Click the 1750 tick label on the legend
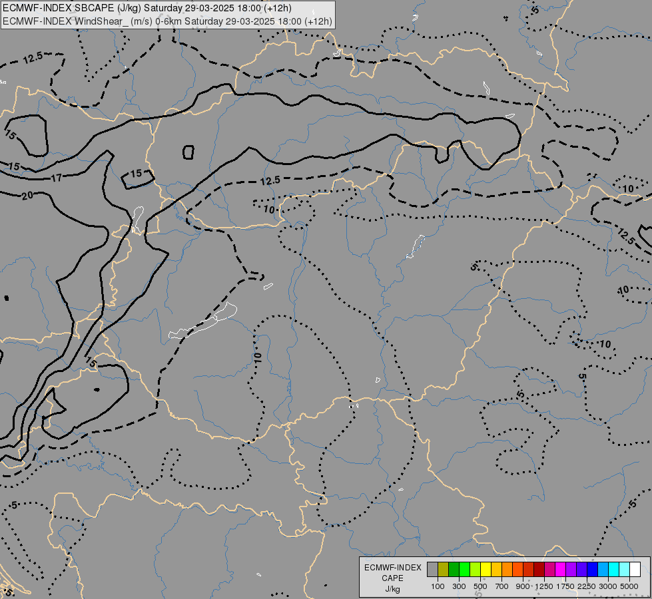Image resolution: width=652 pixels, height=599 pixels. coord(565,586)
